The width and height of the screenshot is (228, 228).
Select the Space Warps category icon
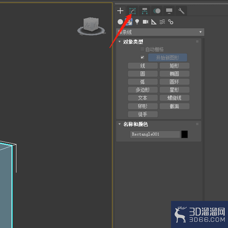[162, 22]
